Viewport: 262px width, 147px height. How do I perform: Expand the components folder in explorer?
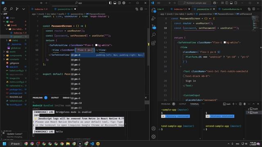click(x=16, y=56)
